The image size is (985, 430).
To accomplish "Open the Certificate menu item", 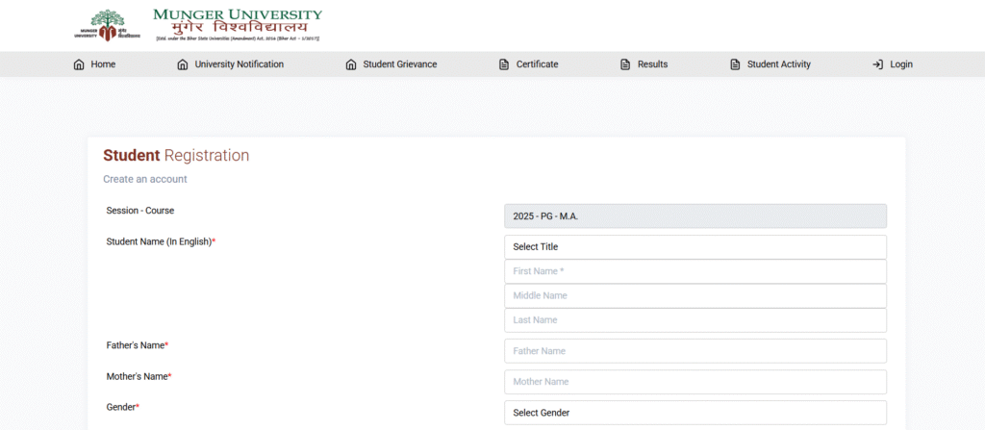I will coord(537,64).
